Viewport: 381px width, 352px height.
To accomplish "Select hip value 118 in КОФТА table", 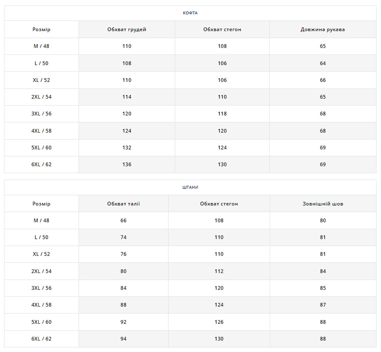I will click(x=222, y=114).
